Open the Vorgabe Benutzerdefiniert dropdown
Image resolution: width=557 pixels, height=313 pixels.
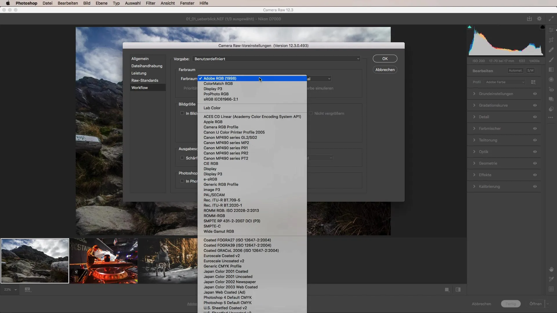(x=276, y=59)
